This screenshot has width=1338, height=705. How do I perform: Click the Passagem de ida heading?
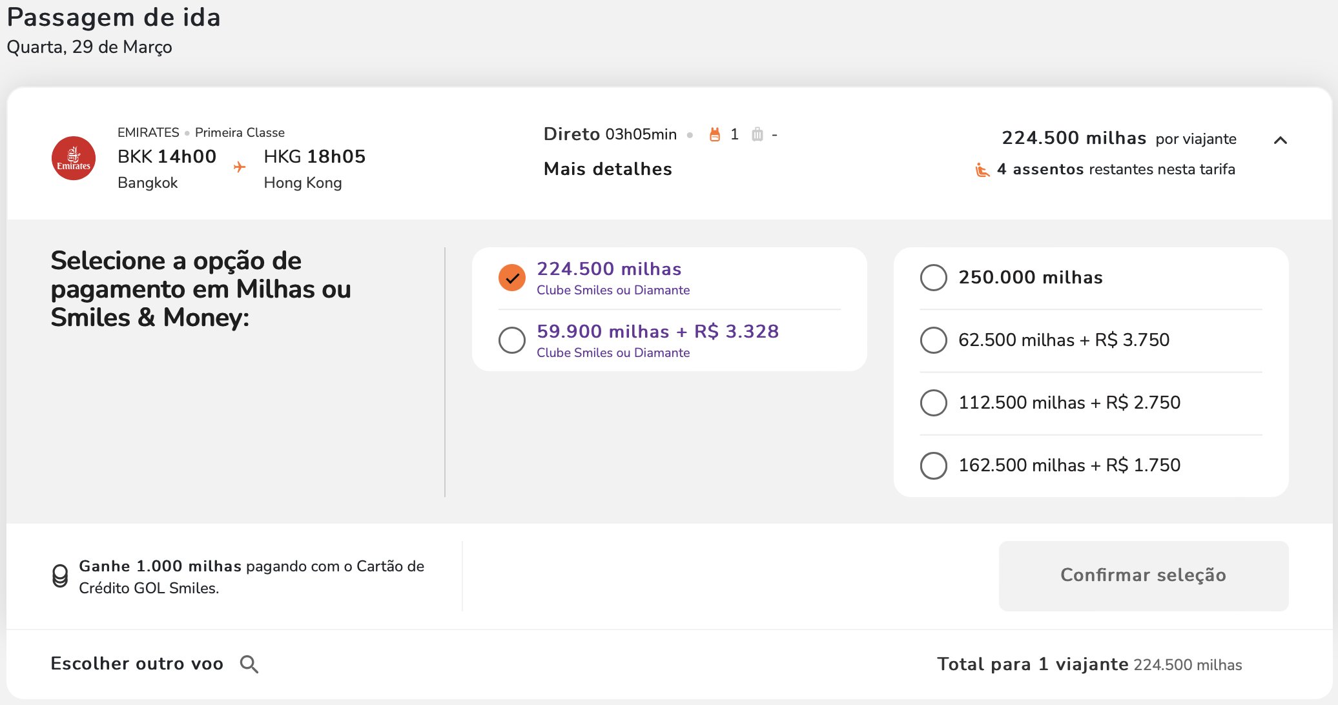(114, 17)
